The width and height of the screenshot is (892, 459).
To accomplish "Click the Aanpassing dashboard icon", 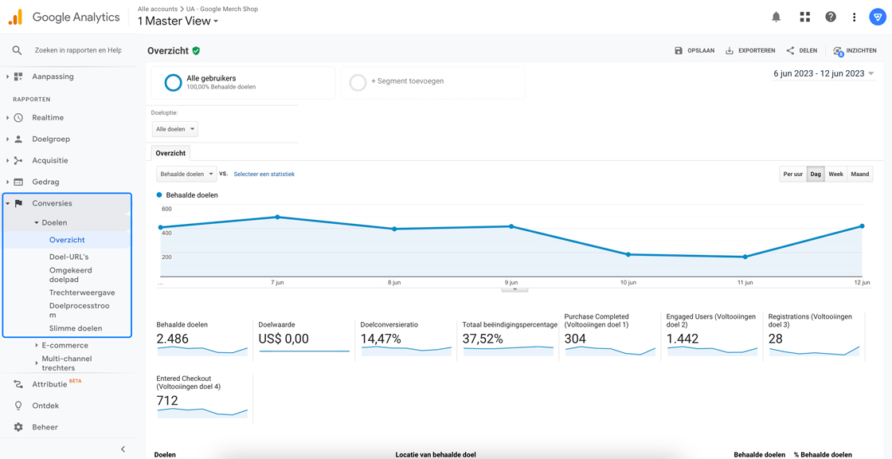I will pyautogui.click(x=18, y=76).
